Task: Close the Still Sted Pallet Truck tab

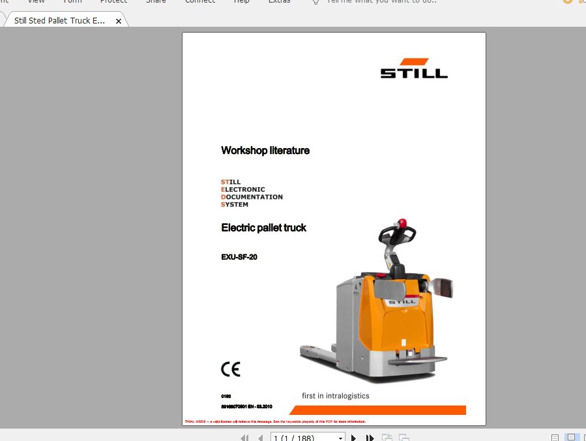Action: (x=119, y=22)
